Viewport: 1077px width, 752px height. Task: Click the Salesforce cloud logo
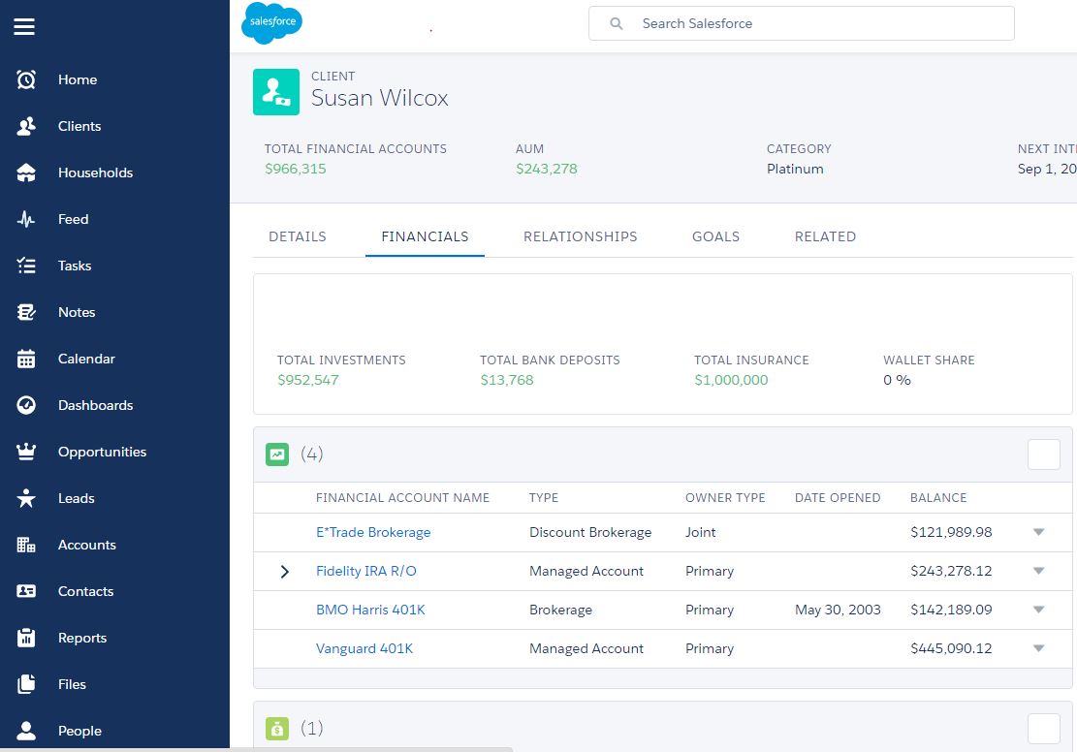tap(271, 23)
